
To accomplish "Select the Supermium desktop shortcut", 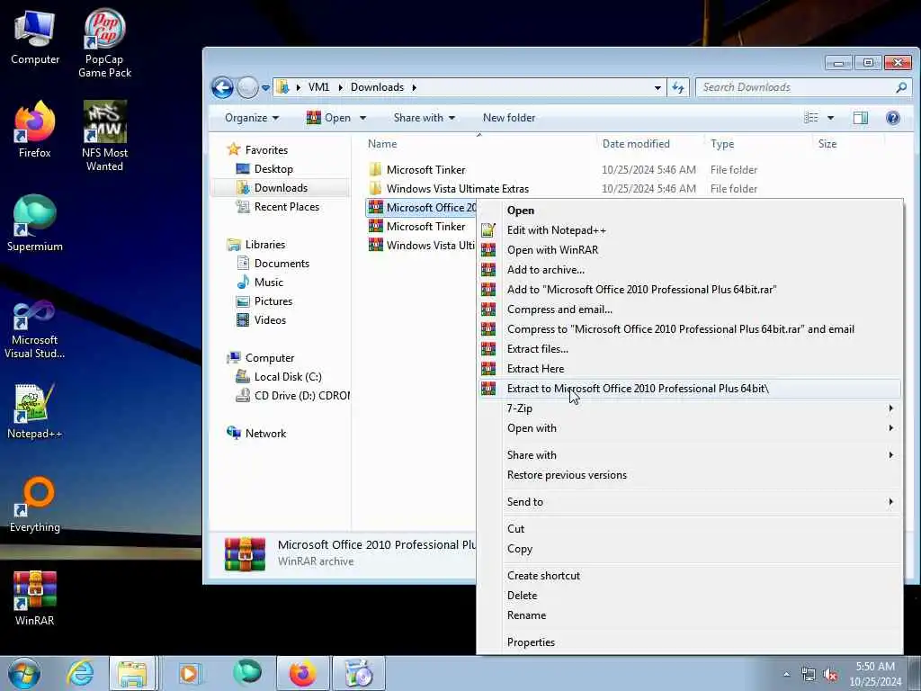I will coord(35,224).
